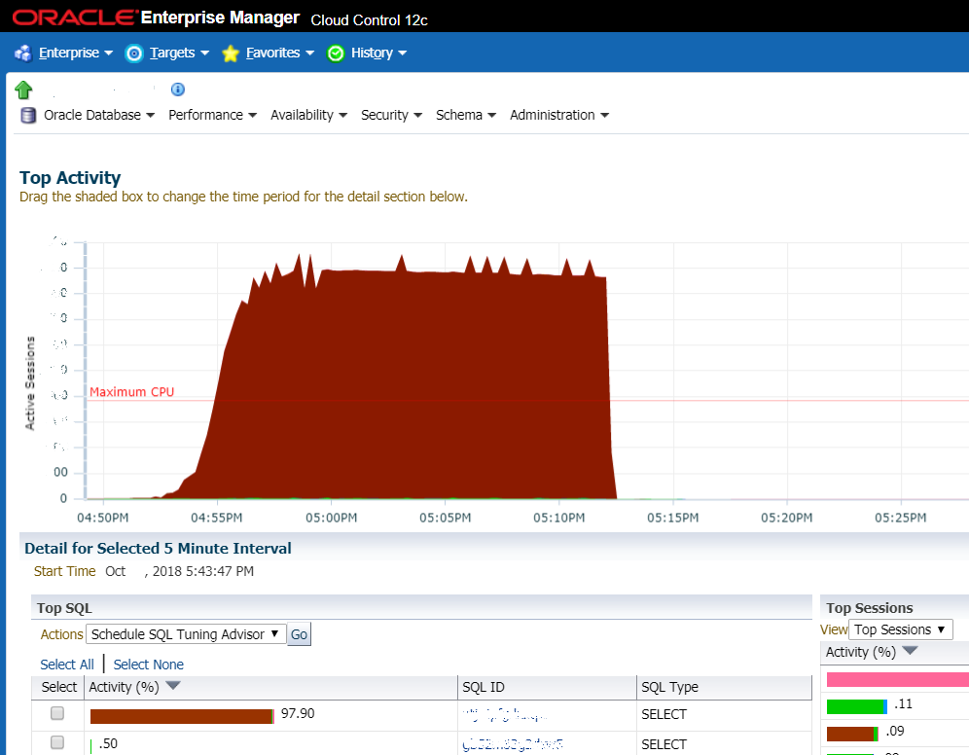Click the Favorites star icon
This screenshot has width=969, height=755.
(230, 54)
